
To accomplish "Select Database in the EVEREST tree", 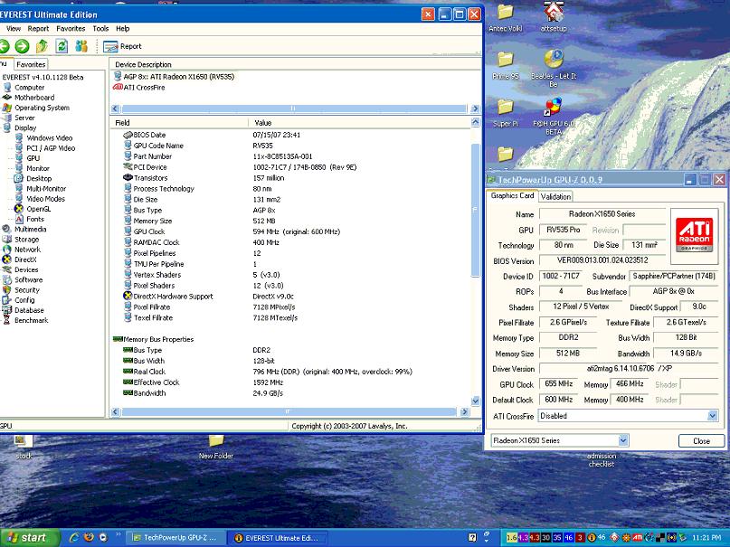I will coord(29,311).
